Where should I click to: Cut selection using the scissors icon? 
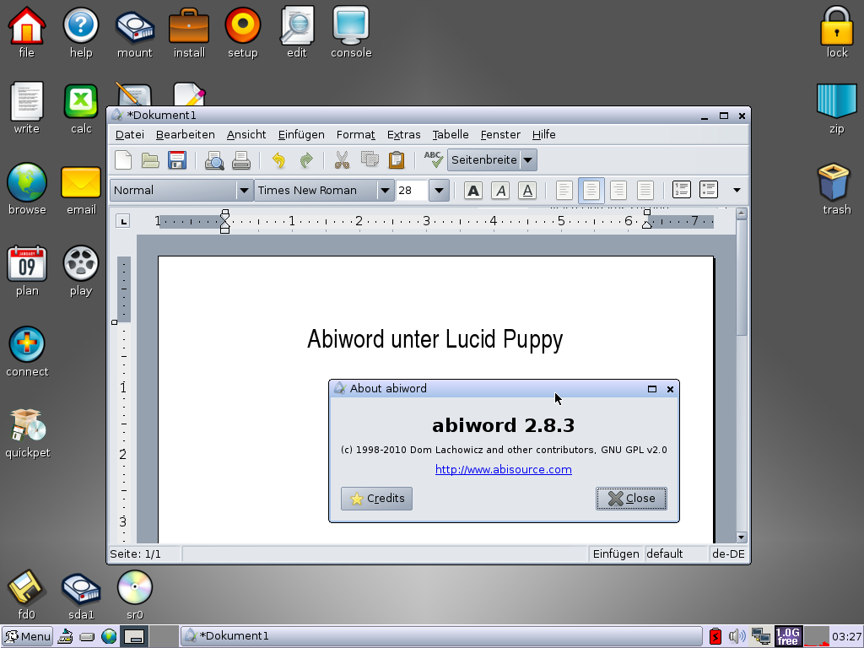click(343, 160)
